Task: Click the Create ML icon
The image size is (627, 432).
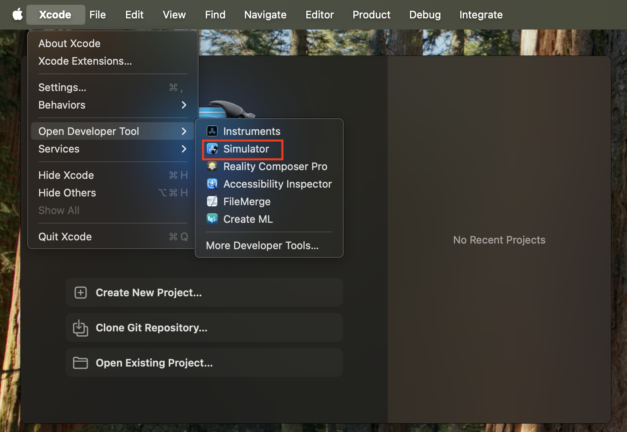Action: pyautogui.click(x=212, y=219)
